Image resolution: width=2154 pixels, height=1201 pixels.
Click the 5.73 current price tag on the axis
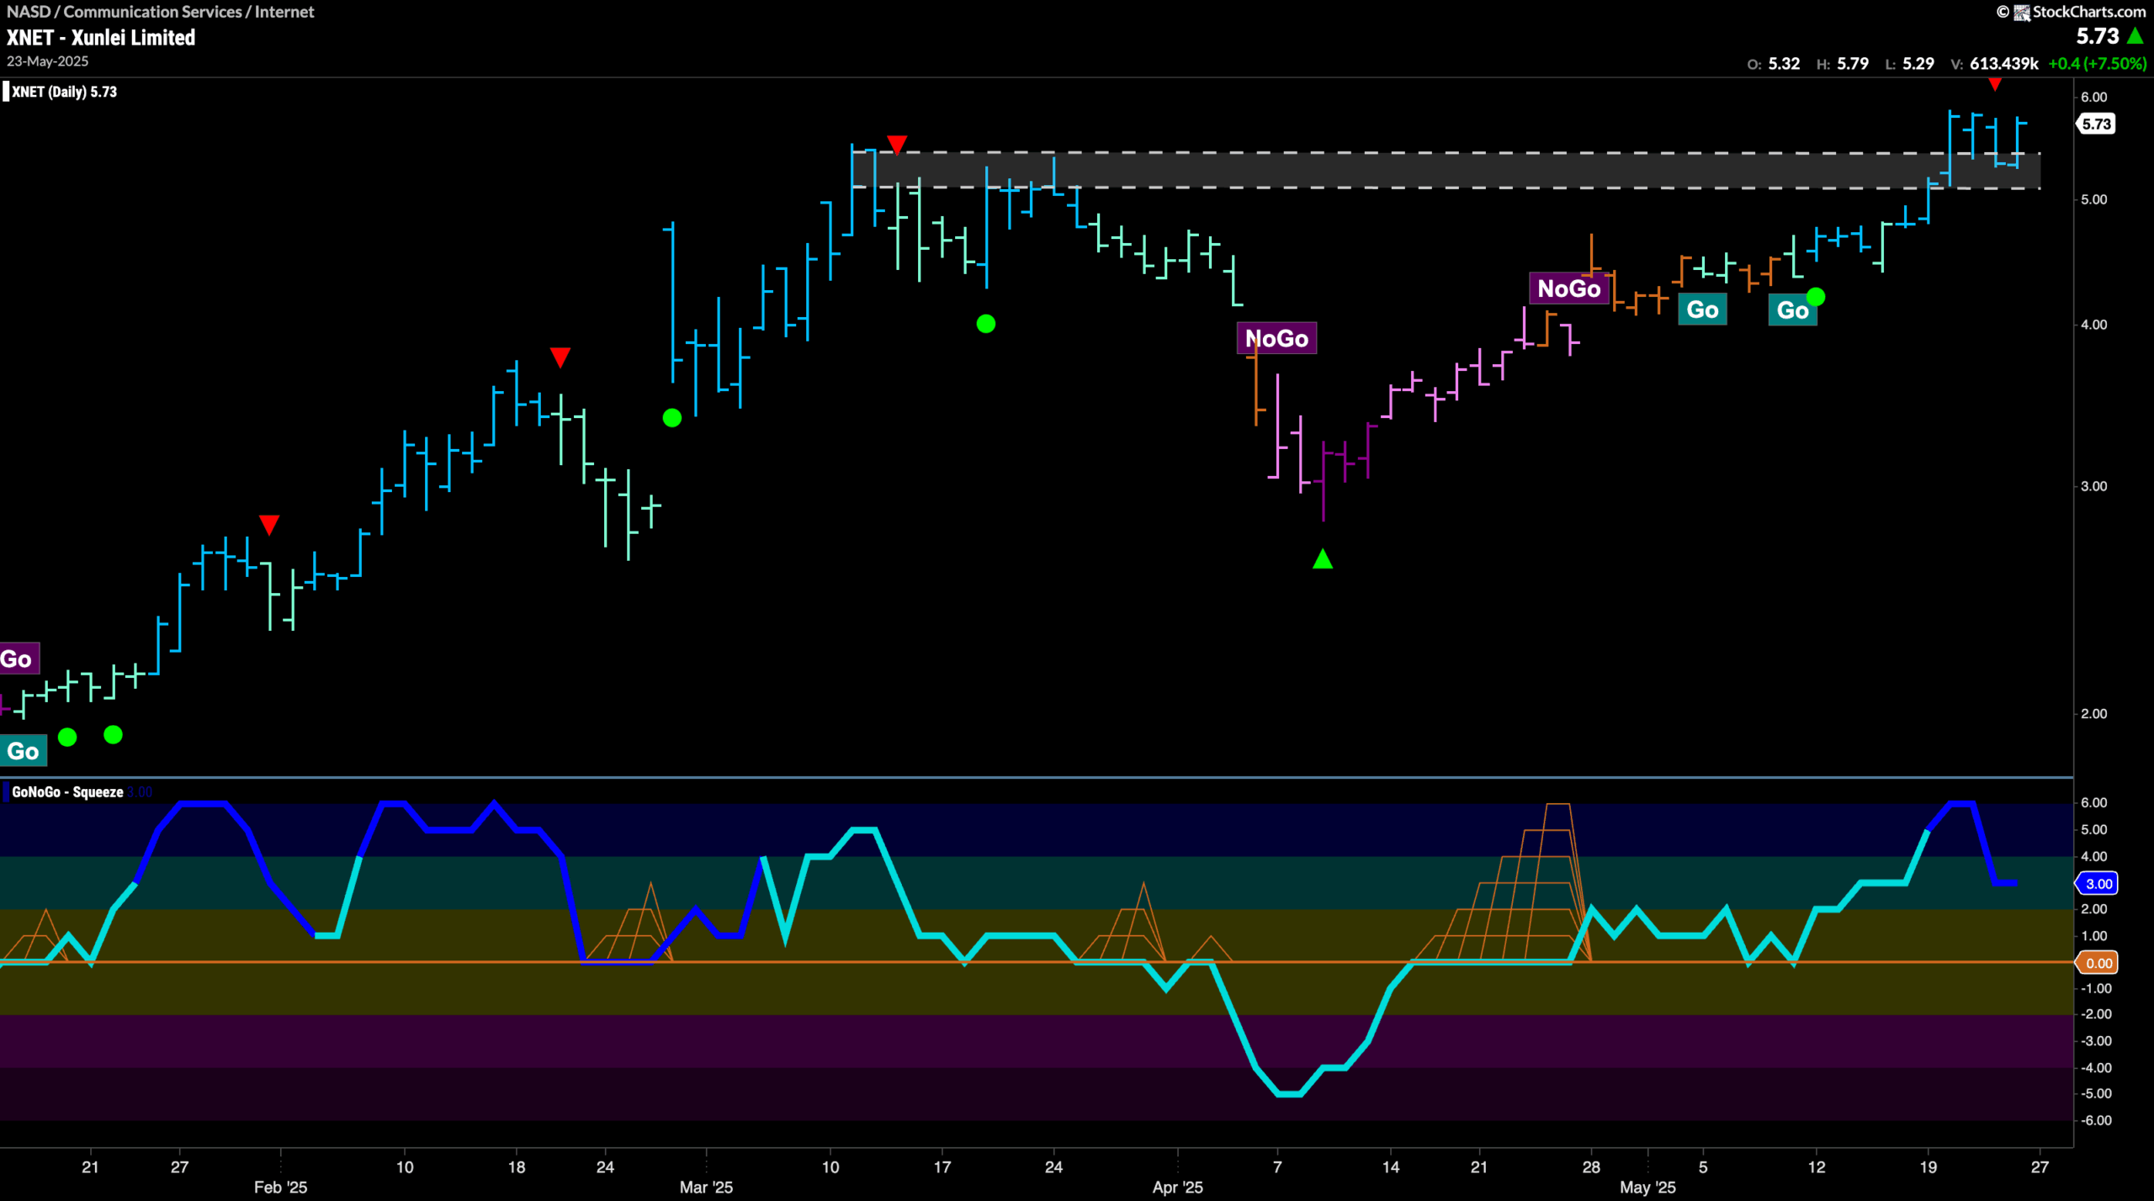pos(2096,124)
